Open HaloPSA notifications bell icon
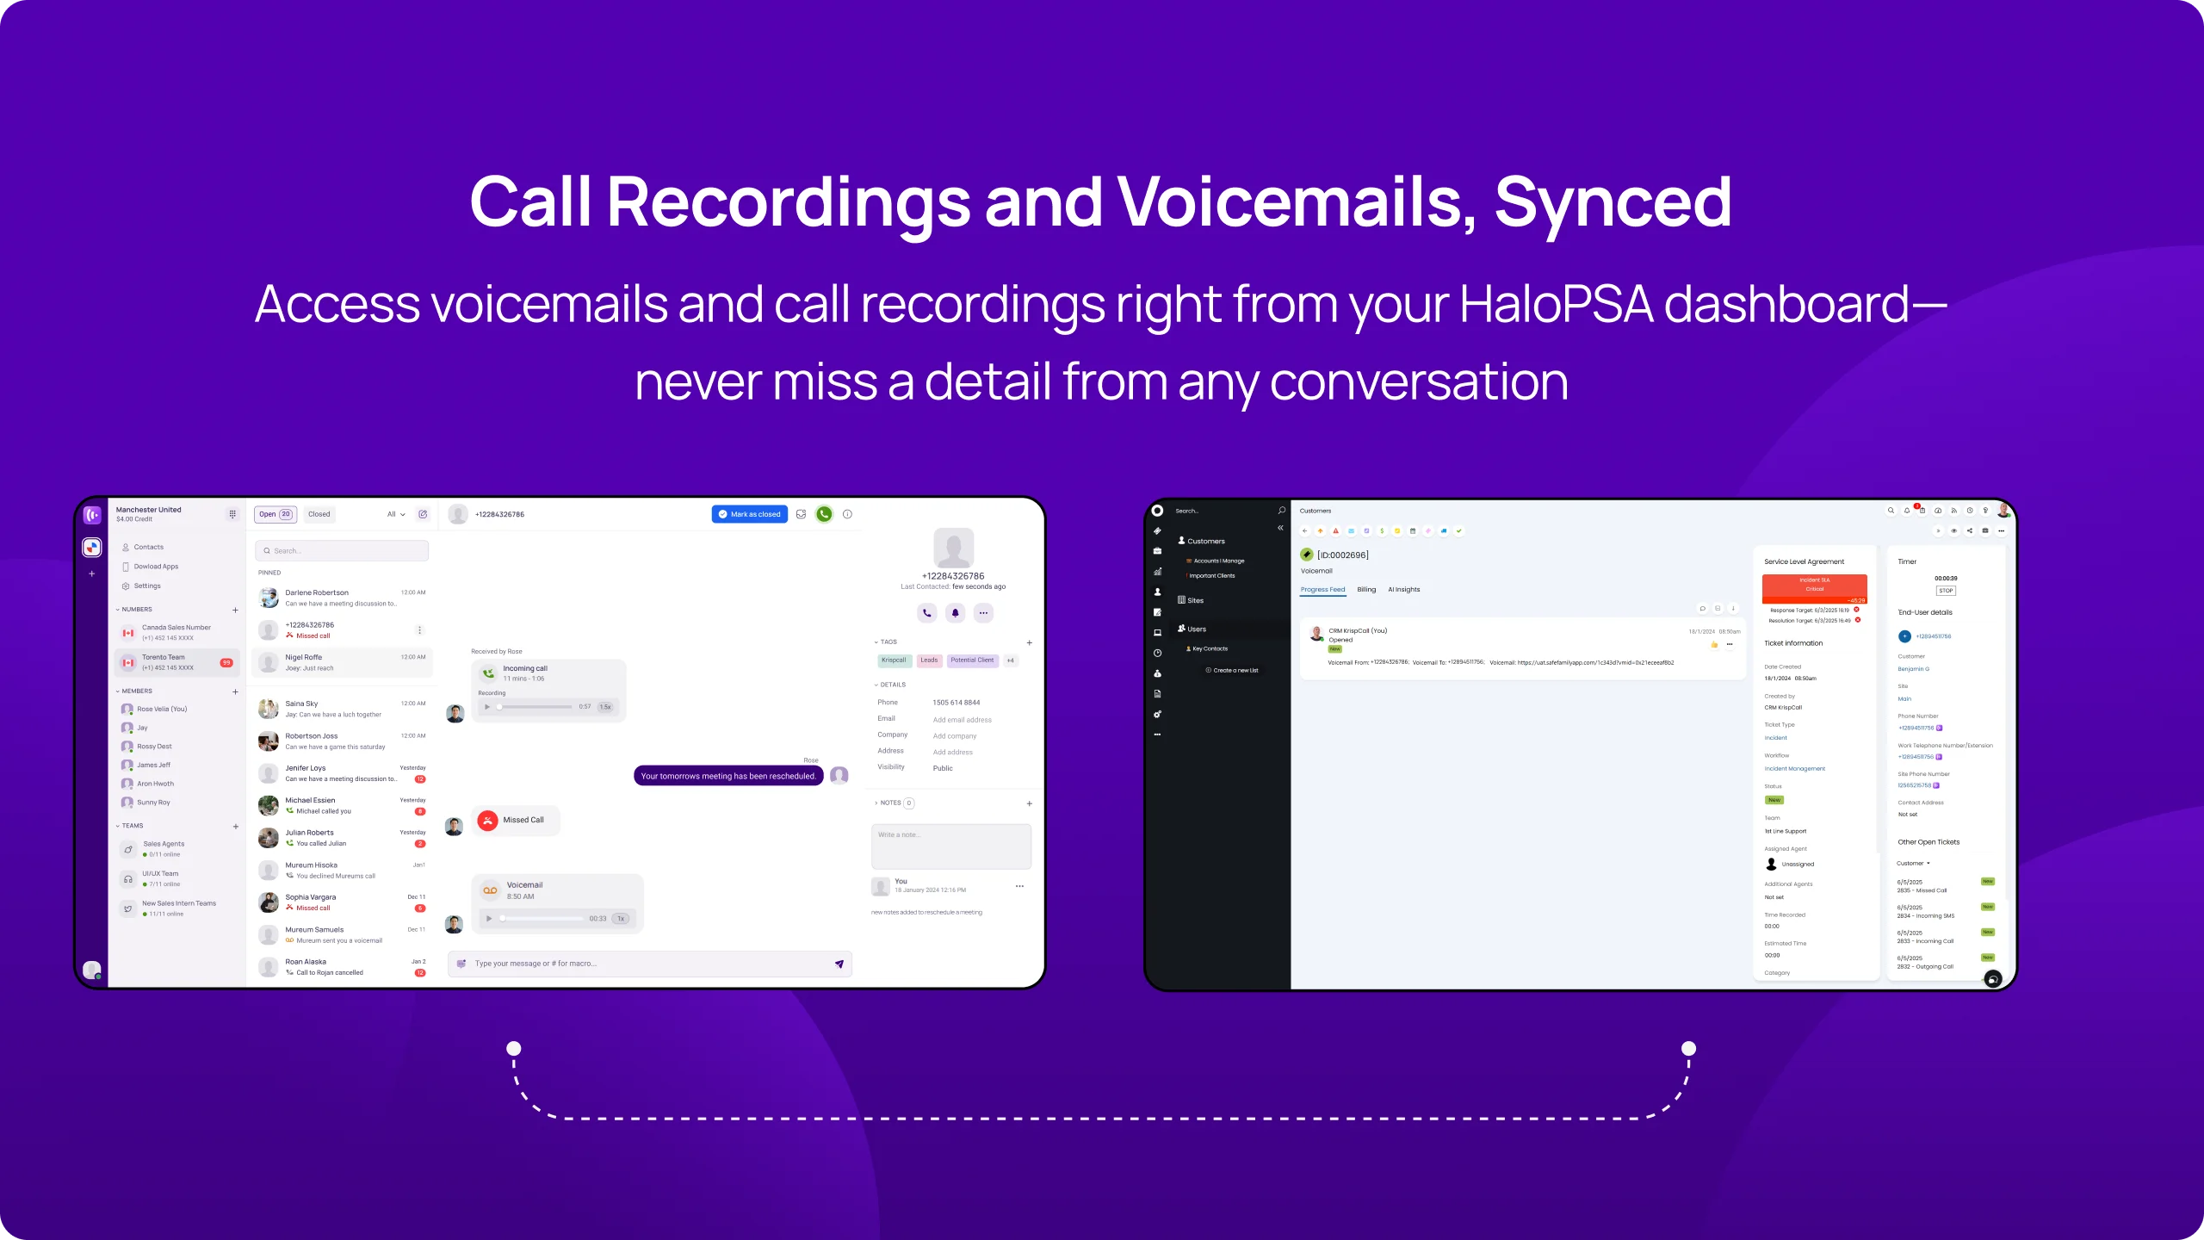Image resolution: width=2204 pixels, height=1240 pixels. (x=1907, y=511)
